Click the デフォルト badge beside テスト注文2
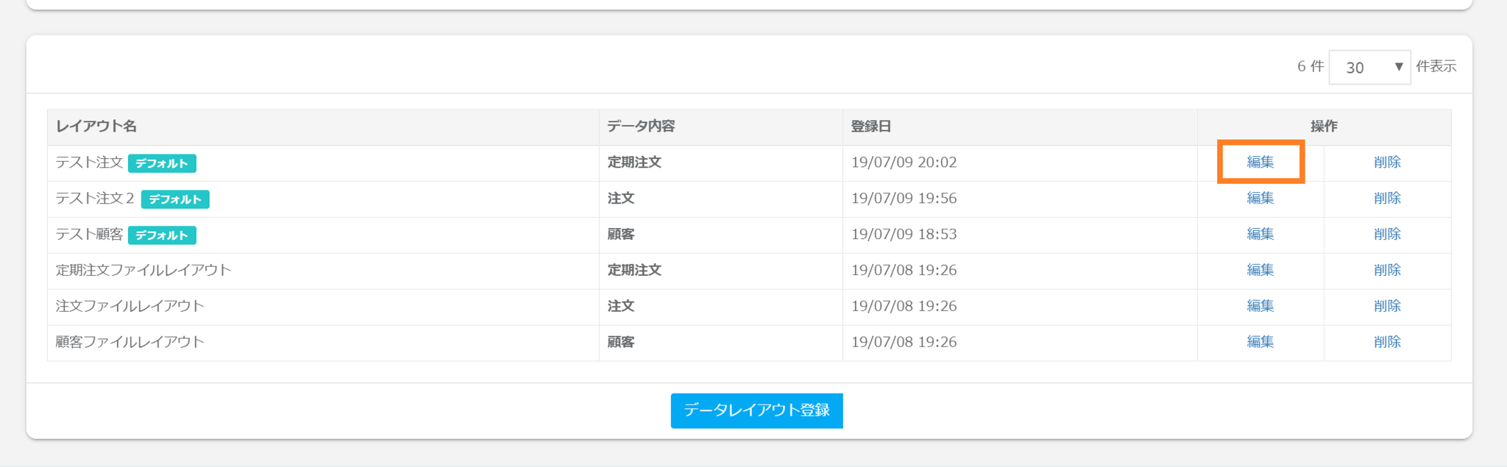Screen dimensions: 1507x467 tap(175, 199)
